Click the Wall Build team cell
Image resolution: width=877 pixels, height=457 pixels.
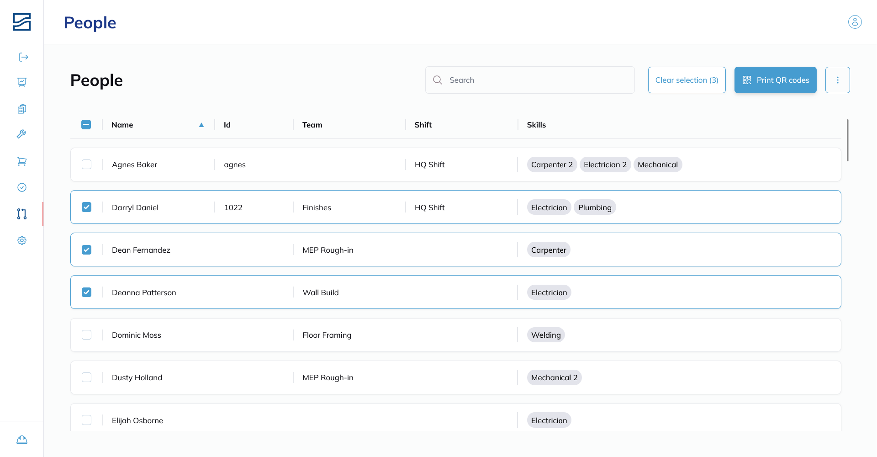pyautogui.click(x=321, y=292)
